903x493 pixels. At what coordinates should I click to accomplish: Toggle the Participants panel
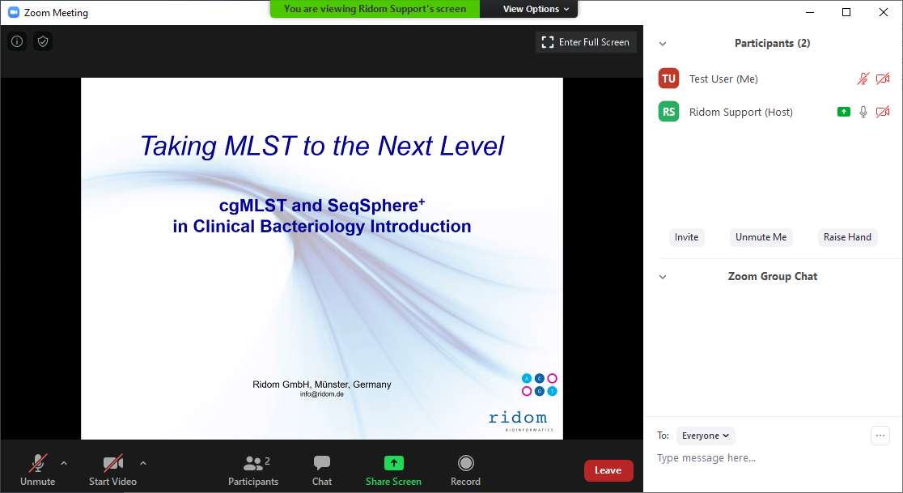tap(253, 470)
